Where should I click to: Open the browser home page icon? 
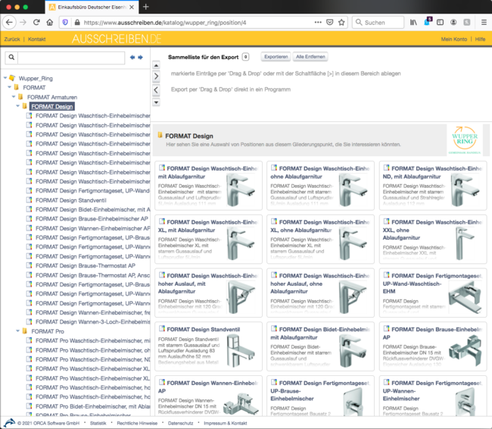pyautogui.click(x=49, y=22)
